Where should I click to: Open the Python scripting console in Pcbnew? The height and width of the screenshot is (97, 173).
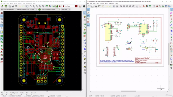pyautogui.click(x=84, y=6)
